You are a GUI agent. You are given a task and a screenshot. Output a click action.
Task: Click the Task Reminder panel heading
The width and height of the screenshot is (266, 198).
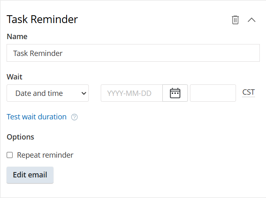coord(42,19)
